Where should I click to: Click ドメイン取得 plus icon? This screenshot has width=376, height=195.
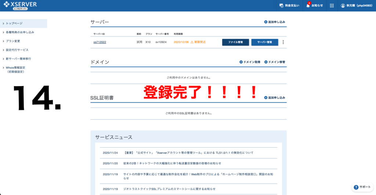click(x=241, y=62)
